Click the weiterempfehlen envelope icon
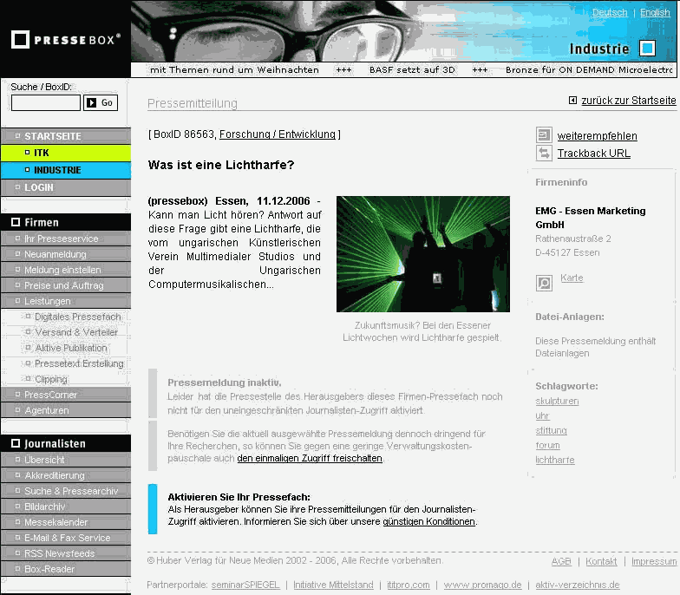This screenshot has height=595, width=680. 544,135
